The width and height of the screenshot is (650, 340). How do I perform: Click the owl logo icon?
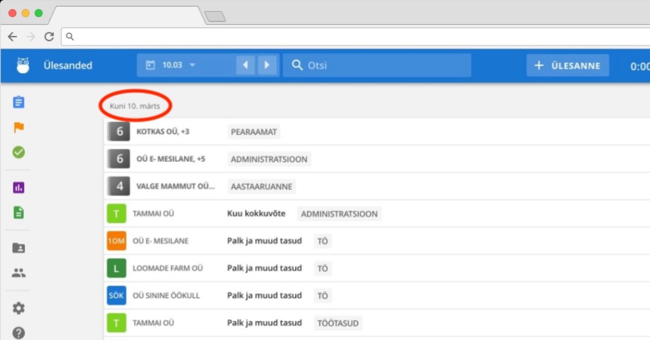pyautogui.click(x=23, y=66)
